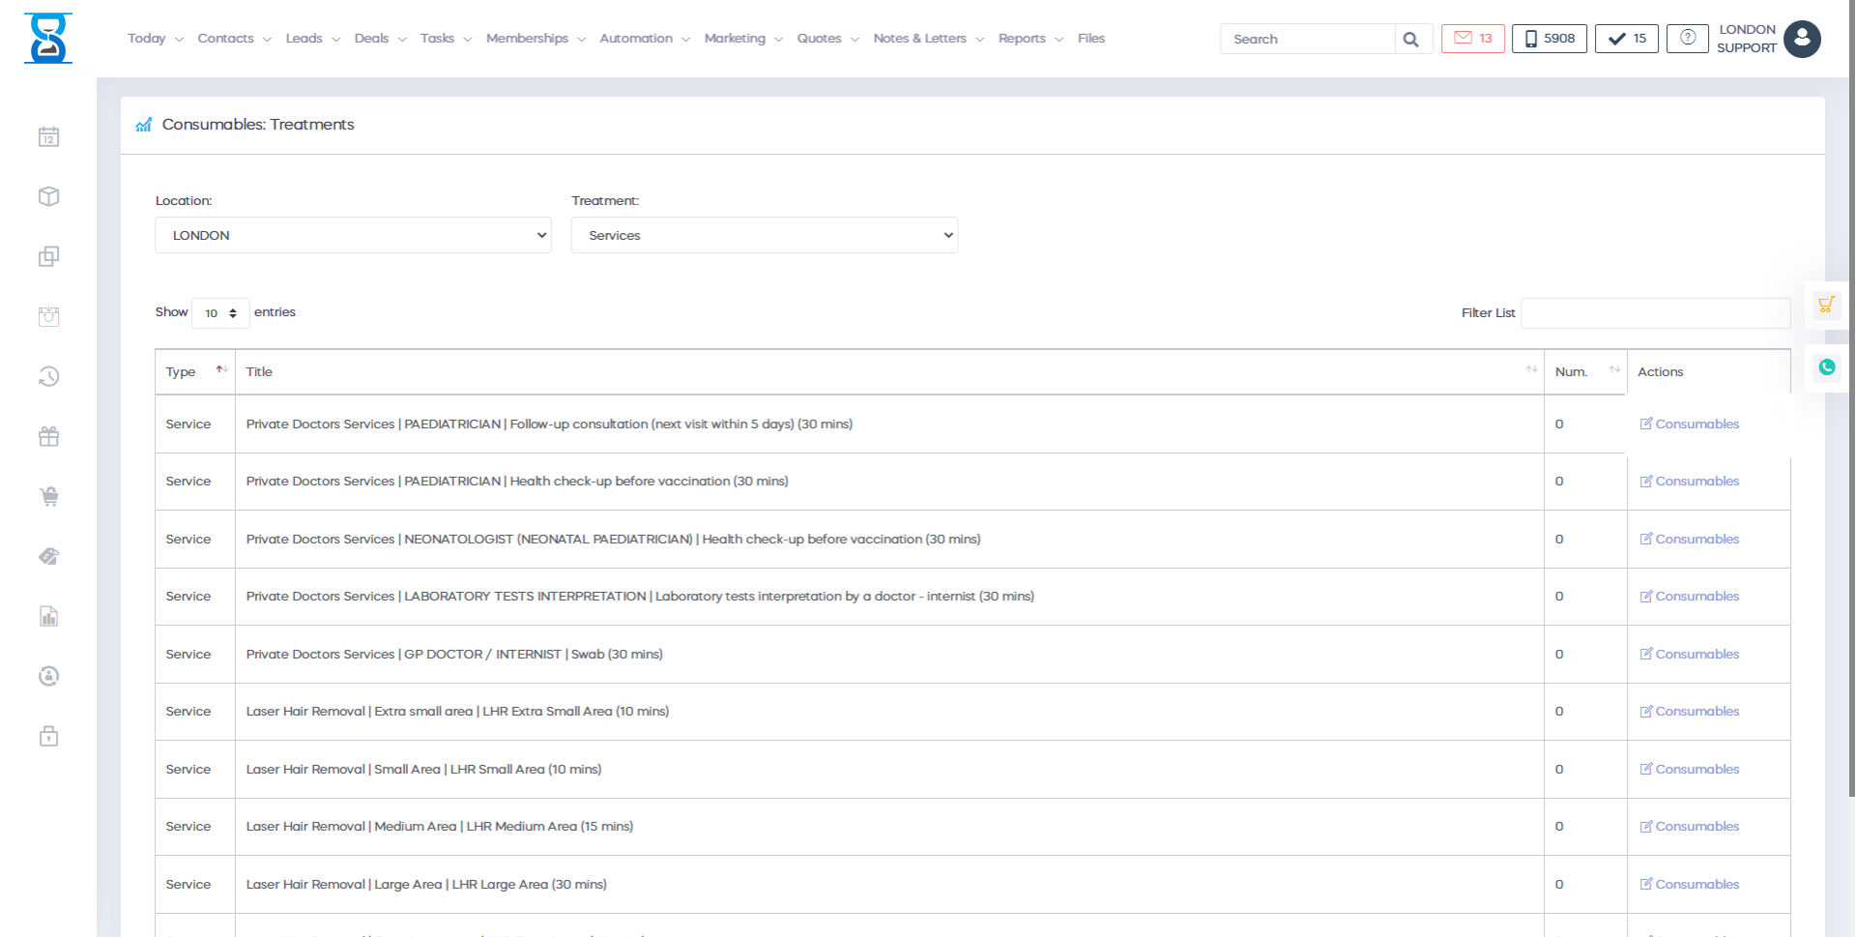1856x937 pixels.
Task: Open the Reports menu
Action: [x=1029, y=39]
